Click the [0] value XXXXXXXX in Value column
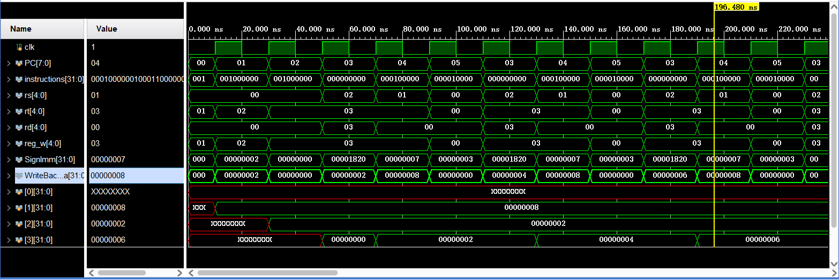 pos(110,192)
